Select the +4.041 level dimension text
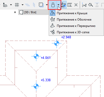This screenshot has height=97, width=104. 46,58
